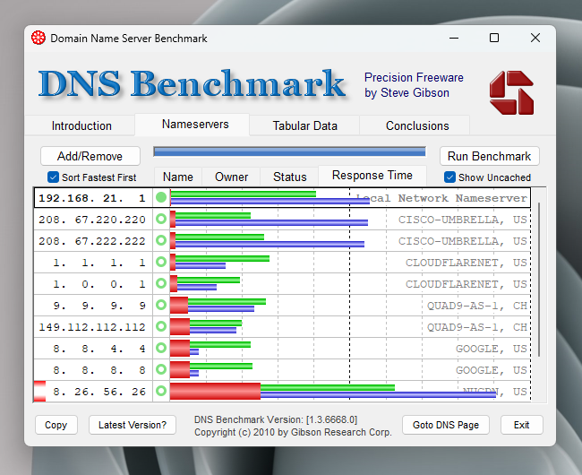Open the Goto DNS Page button
582x475 pixels.
[x=445, y=425]
